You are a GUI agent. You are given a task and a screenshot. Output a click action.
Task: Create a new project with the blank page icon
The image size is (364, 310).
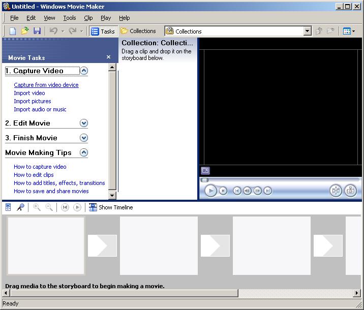point(13,31)
